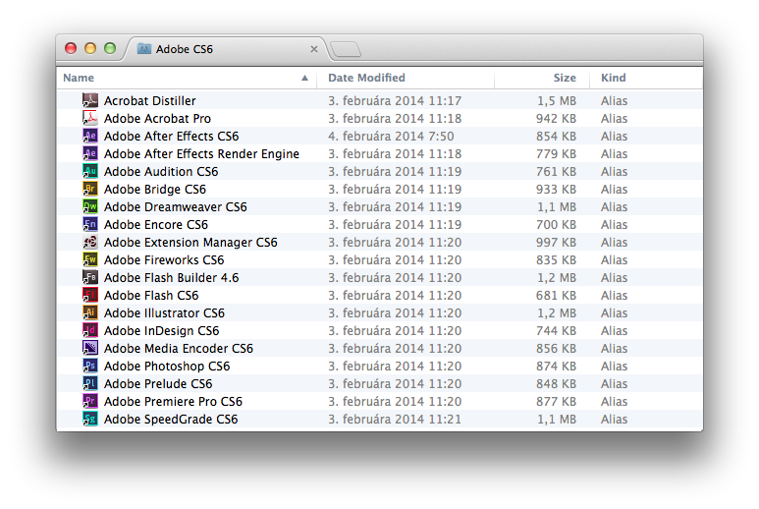The image size is (759, 509).
Task: Click 'Adobe Photoshop CS6' file name
Action: coord(167,366)
